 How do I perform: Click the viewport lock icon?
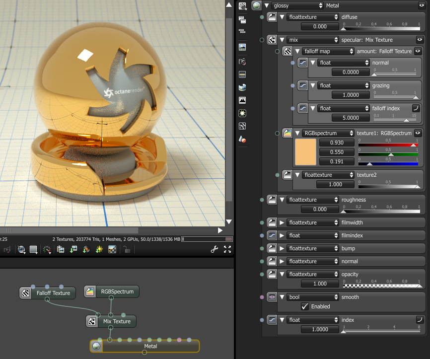coord(127,249)
